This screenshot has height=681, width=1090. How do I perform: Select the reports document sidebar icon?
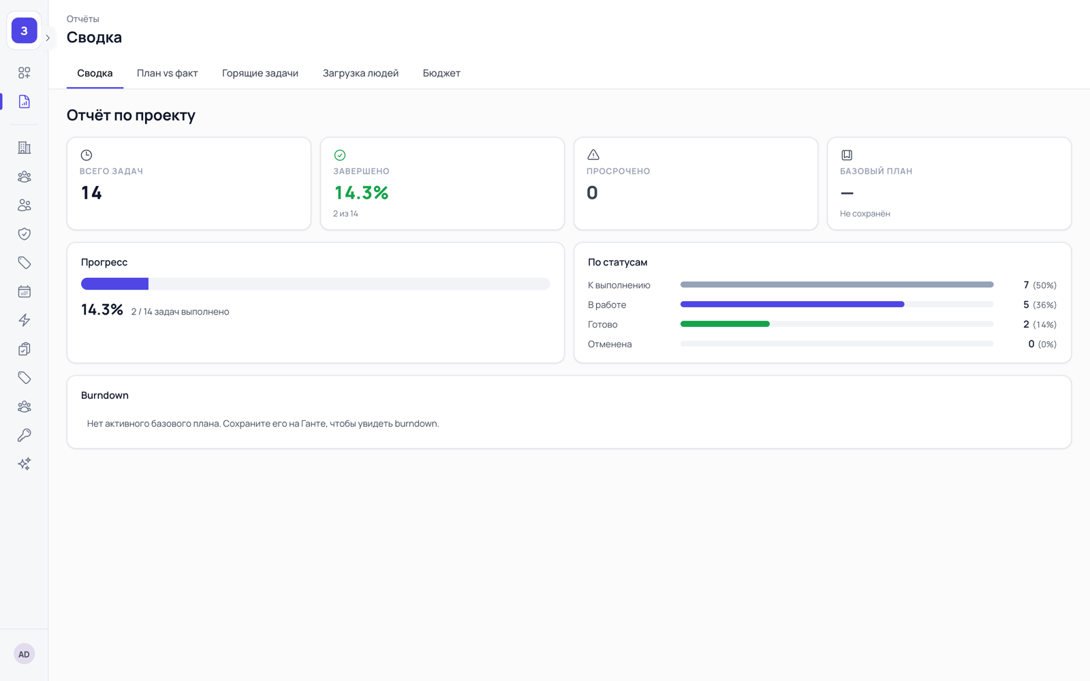click(24, 101)
